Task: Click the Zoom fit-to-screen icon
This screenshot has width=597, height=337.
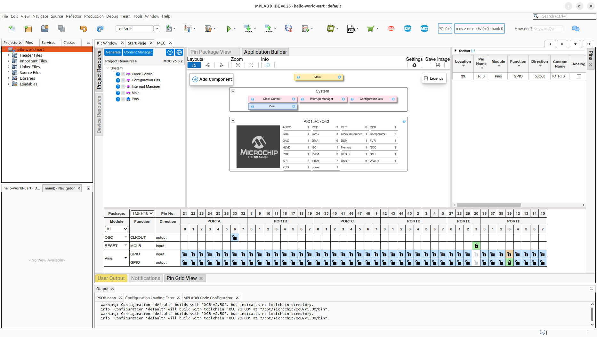Action: pos(238,65)
